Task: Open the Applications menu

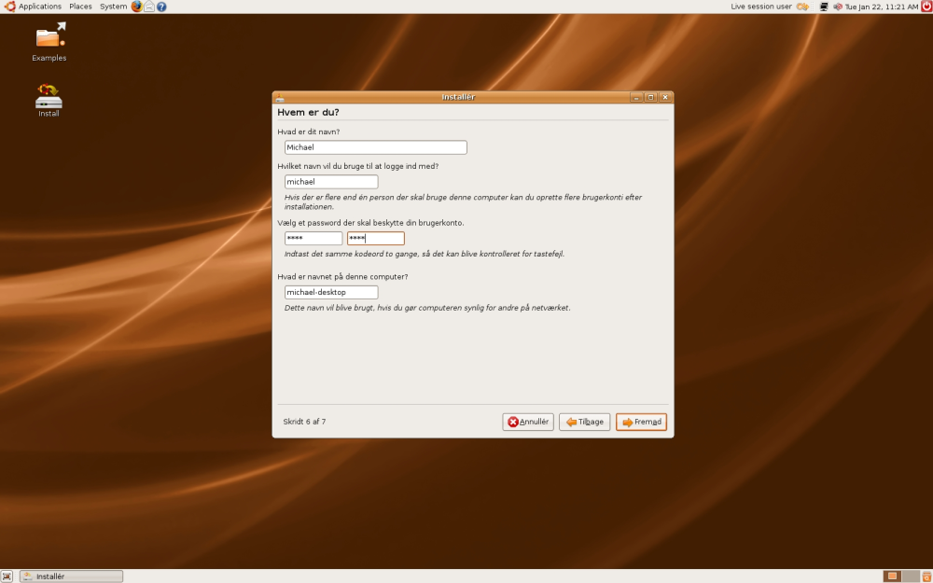Action: click(34, 7)
